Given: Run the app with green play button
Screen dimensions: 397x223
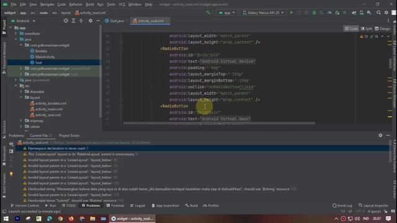Looking at the screenshot, I should [x=292, y=12].
